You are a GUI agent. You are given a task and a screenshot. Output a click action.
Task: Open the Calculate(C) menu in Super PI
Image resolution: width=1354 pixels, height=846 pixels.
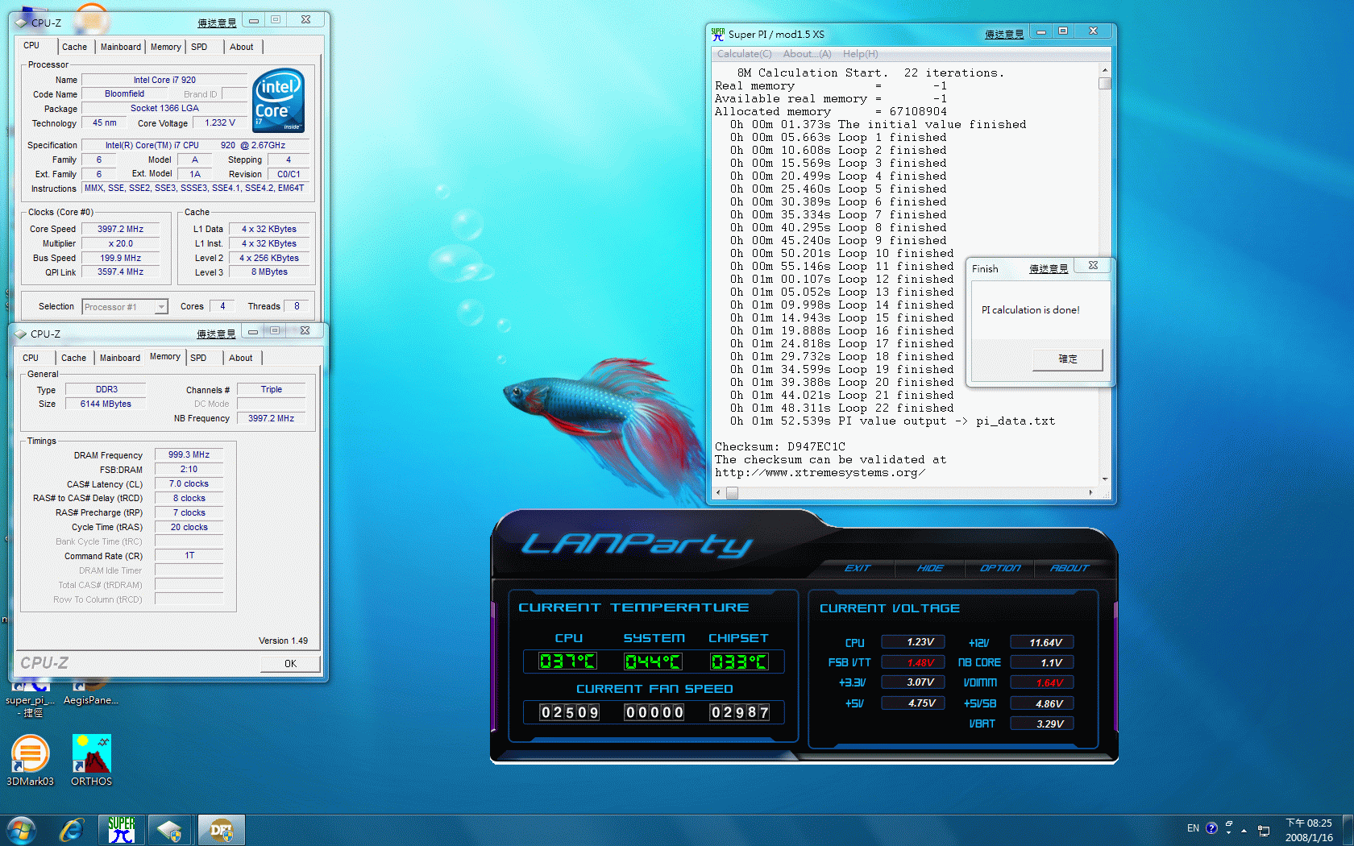(x=744, y=54)
